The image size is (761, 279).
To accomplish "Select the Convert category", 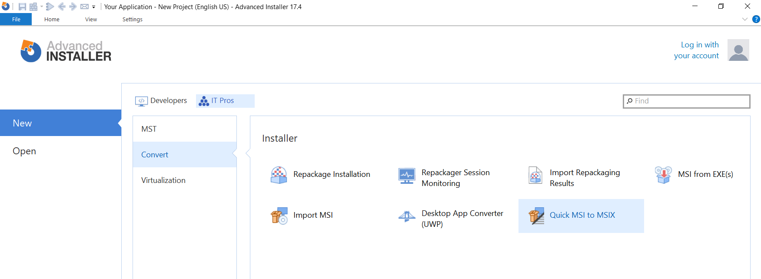I will (185, 155).
